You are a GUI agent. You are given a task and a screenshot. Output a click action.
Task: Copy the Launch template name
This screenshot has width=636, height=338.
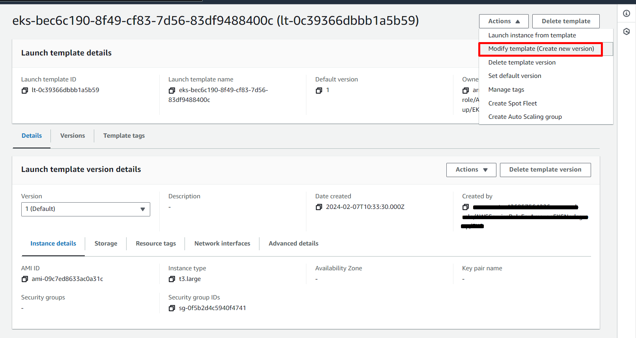[172, 91]
